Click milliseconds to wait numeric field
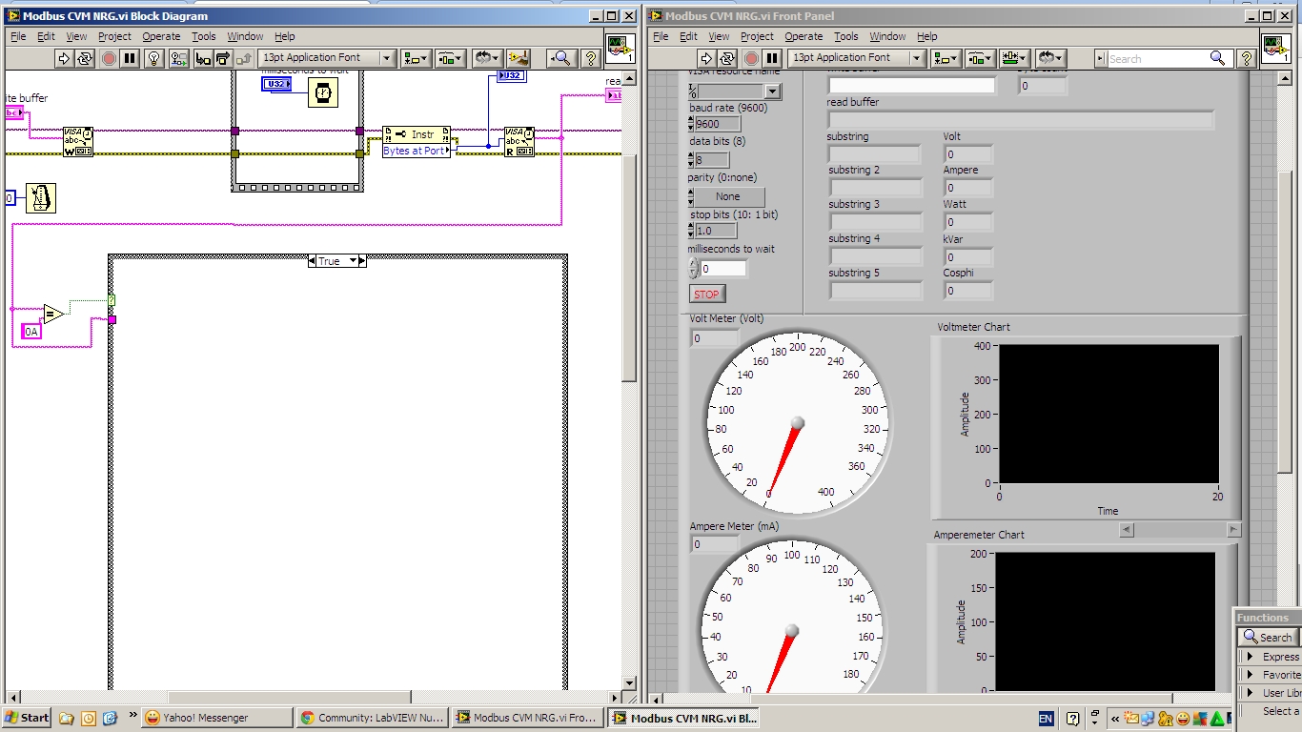This screenshot has height=732, width=1302. (x=723, y=269)
